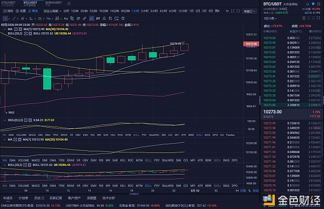Open the trend line tool dropdown arrow
Viewport: 324px width, 209px height.
point(18,19)
